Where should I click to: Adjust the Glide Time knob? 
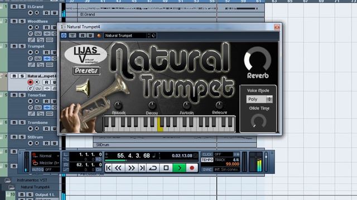click(258, 121)
